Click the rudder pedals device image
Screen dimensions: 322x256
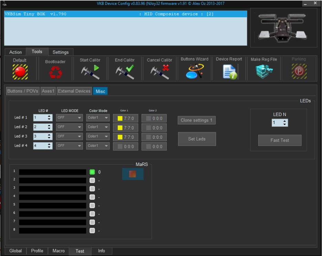tap(283, 28)
